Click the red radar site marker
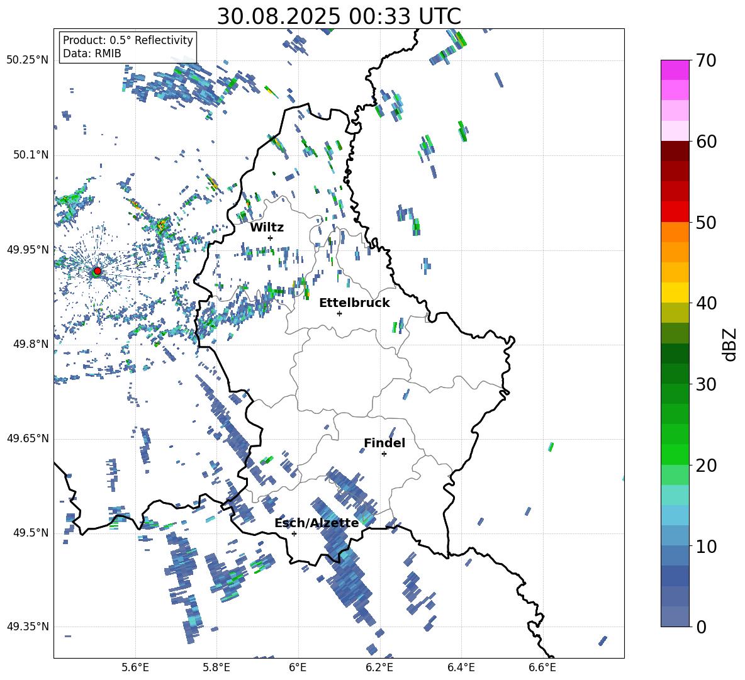The height and width of the screenshot is (680, 745). click(x=98, y=271)
